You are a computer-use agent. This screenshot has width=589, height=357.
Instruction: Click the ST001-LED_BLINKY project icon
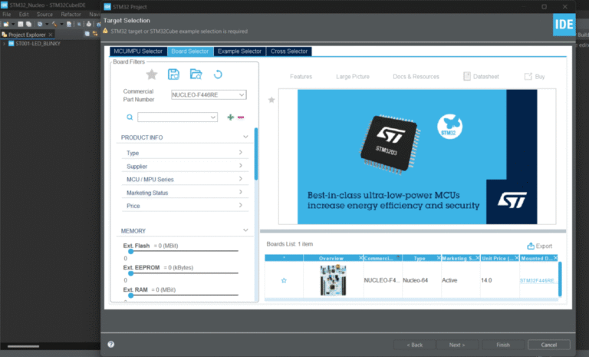pyautogui.click(x=12, y=44)
